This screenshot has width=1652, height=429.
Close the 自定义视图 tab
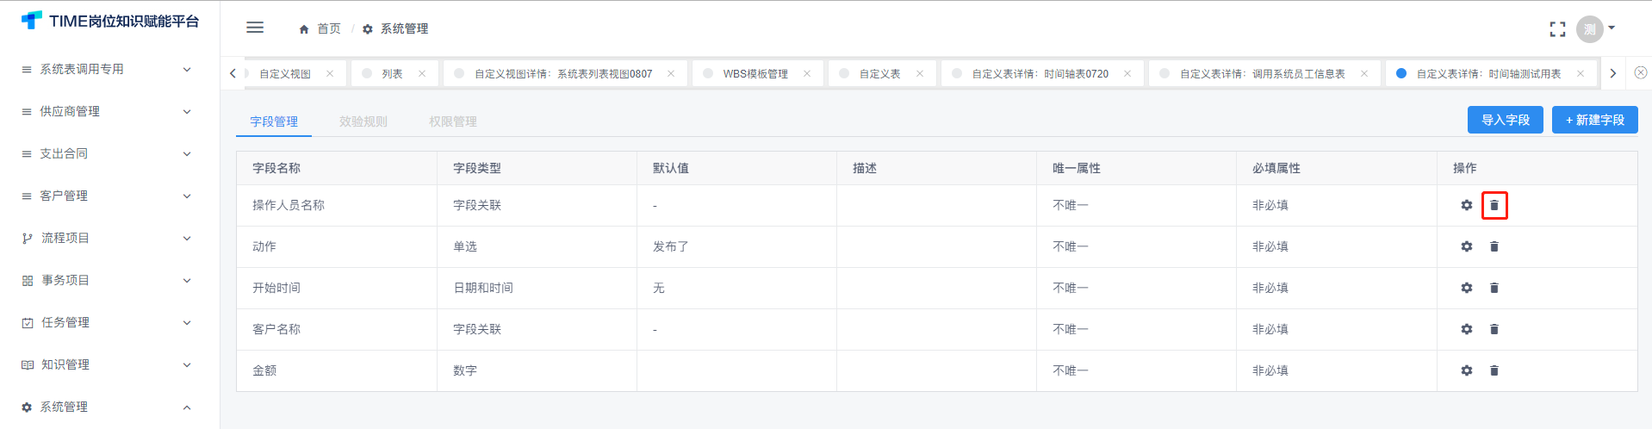(x=330, y=73)
